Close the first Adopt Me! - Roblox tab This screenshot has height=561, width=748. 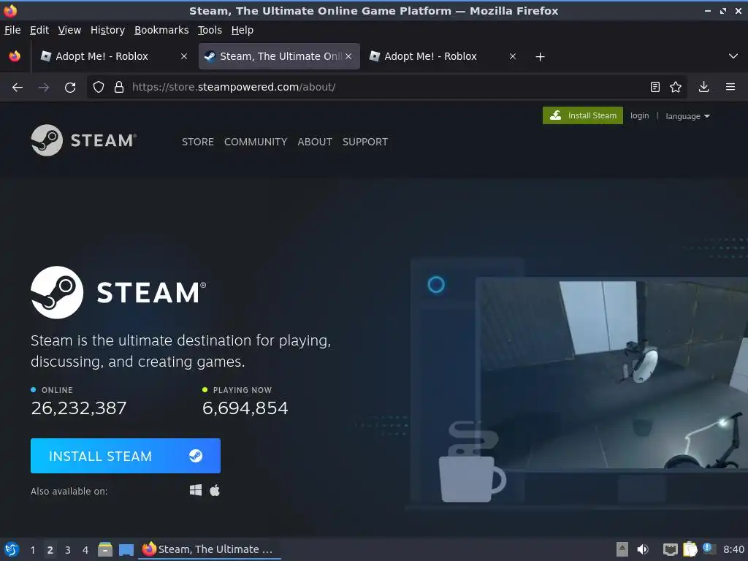[x=184, y=56]
